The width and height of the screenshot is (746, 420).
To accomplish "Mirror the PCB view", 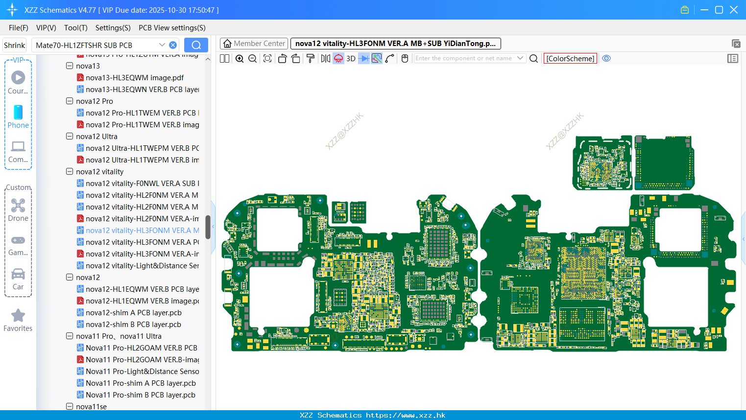I will point(325,58).
